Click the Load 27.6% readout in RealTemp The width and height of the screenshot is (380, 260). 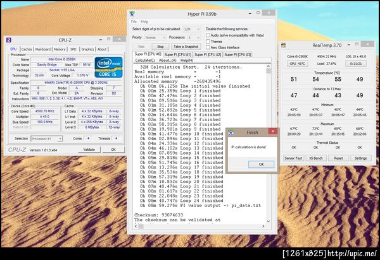pyautogui.click(x=326, y=64)
